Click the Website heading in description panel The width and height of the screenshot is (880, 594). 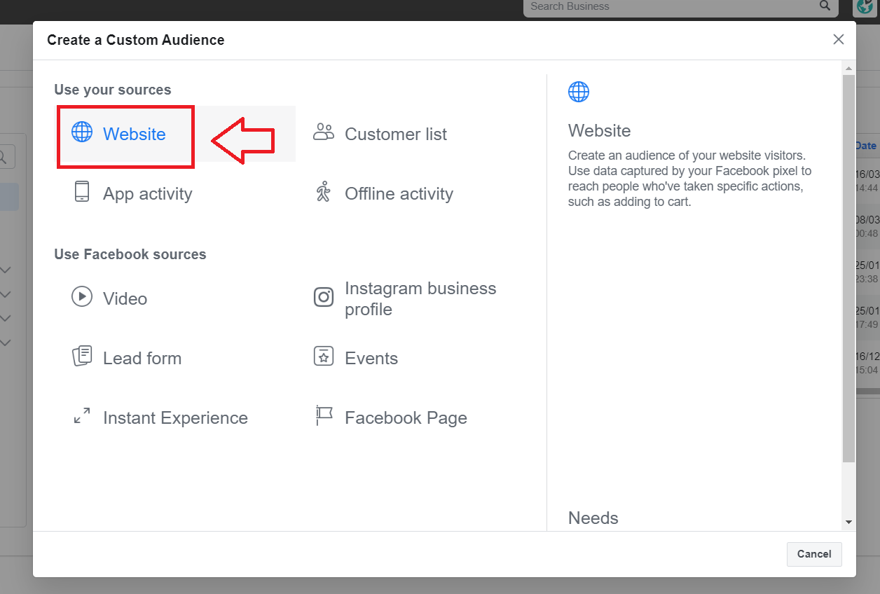(x=599, y=131)
